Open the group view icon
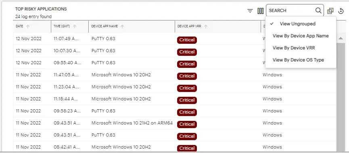The height and width of the screenshot is (153, 349). tap(330, 10)
